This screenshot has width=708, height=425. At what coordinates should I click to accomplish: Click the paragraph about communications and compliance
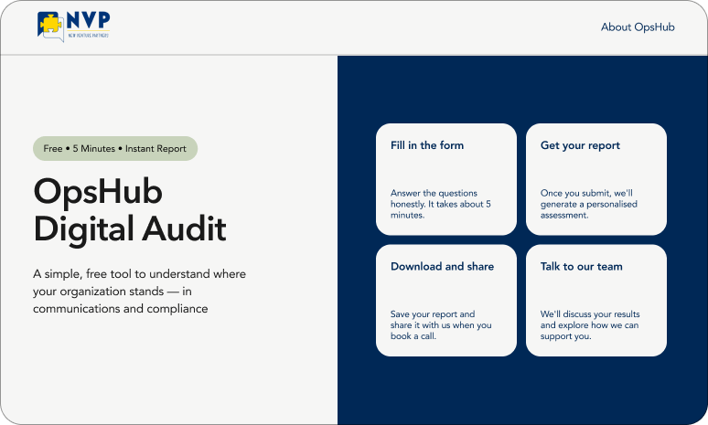[x=139, y=292]
